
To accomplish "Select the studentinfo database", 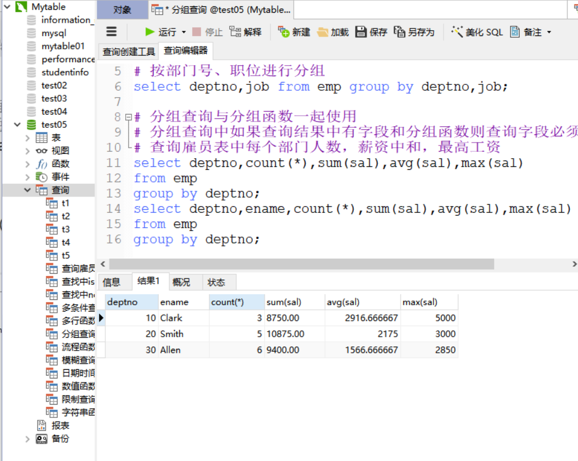I will (65, 72).
